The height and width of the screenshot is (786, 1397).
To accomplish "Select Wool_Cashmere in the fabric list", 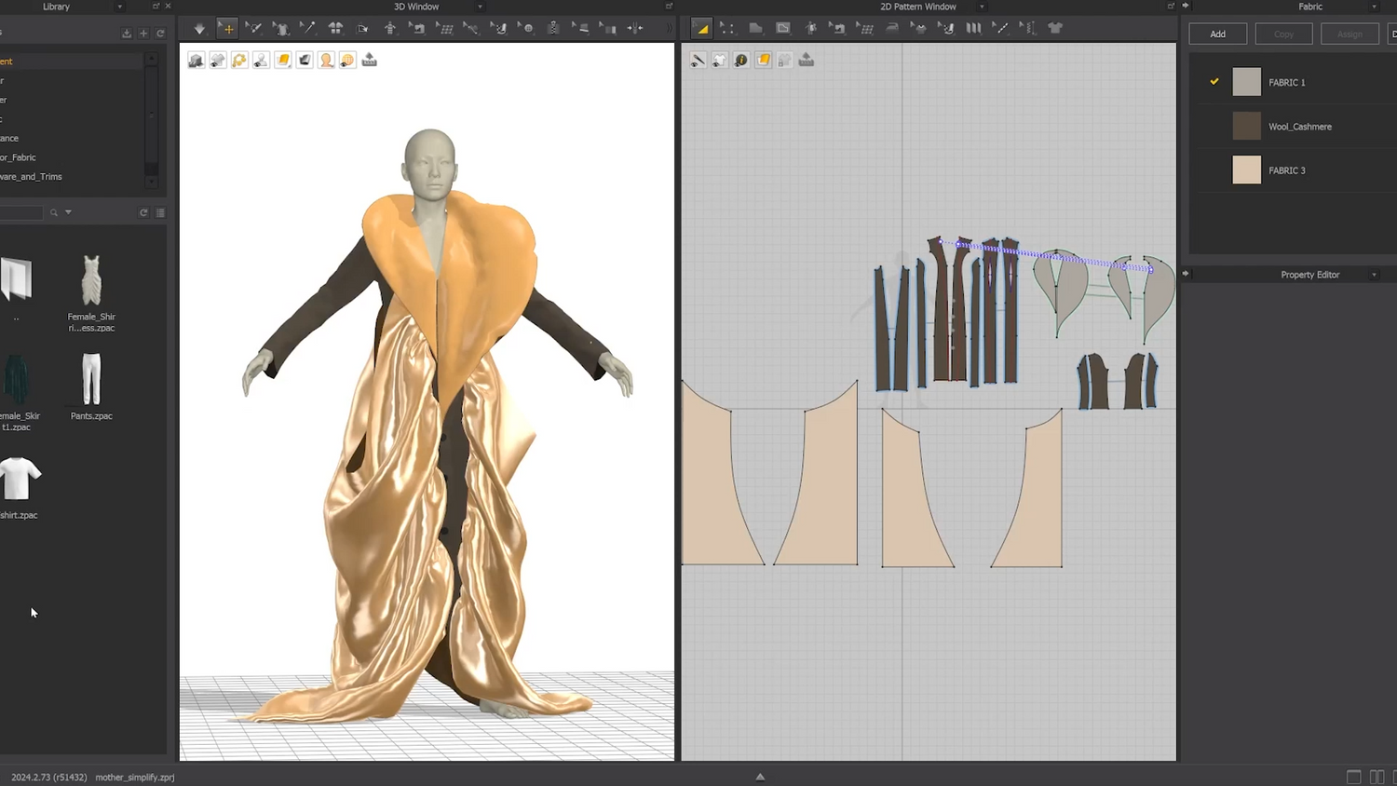I will (x=1299, y=127).
